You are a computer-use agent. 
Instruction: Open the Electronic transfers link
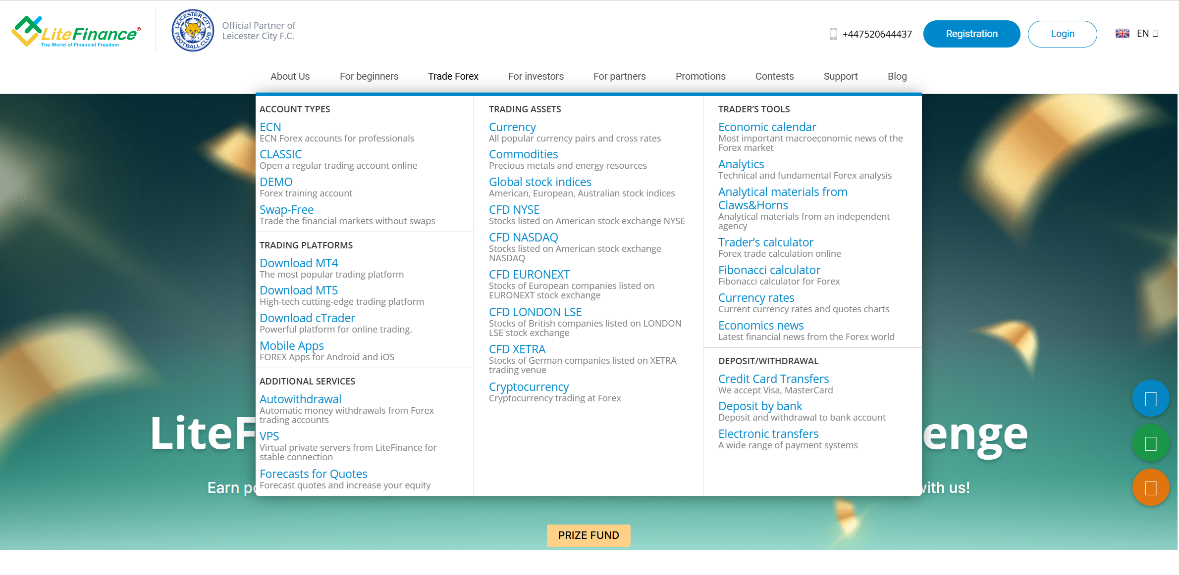pyautogui.click(x=768, y=434)
